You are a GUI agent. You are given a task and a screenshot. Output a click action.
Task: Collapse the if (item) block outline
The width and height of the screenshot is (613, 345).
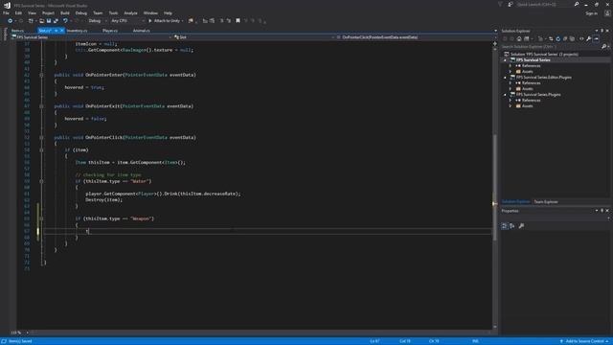[41, 149]
